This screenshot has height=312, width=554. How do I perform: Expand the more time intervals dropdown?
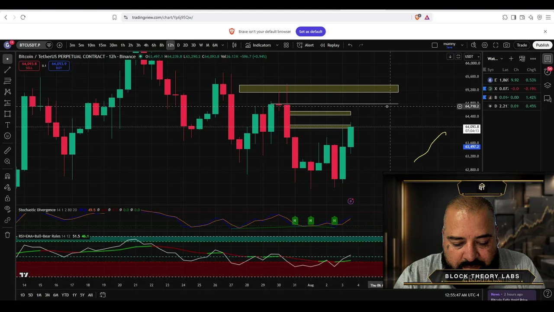point(223,45)
